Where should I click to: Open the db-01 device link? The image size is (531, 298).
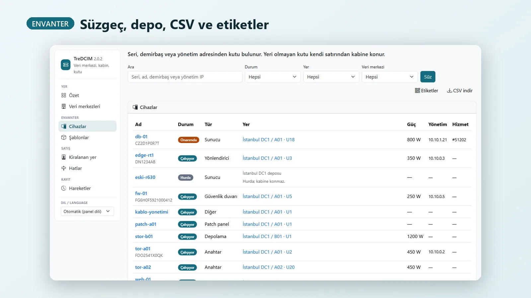(141, 136)
